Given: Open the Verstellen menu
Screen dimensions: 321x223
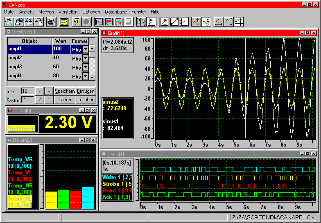Looking at the screenshot, I should click(68, 12).
